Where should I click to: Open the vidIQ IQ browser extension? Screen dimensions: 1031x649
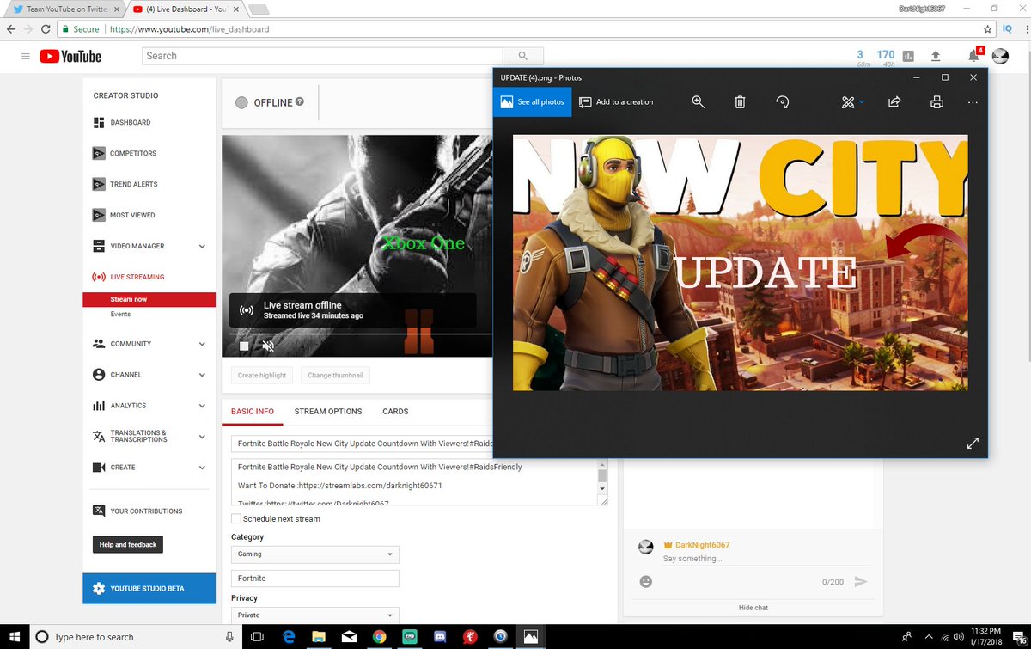[1007, 28]
